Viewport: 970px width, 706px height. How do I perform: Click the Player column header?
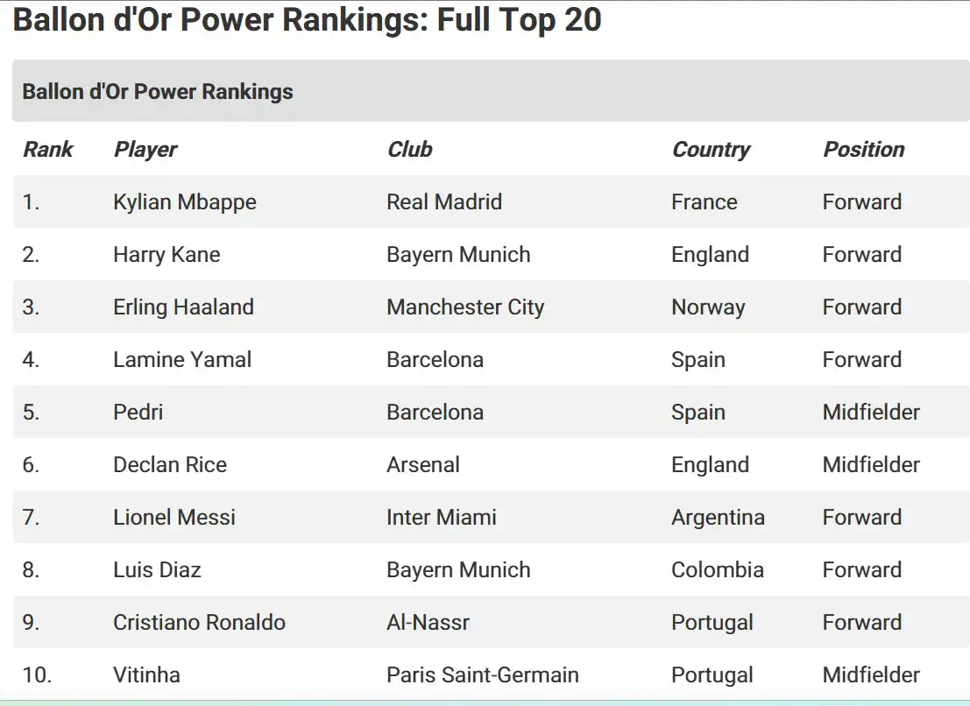click(145, 150)
